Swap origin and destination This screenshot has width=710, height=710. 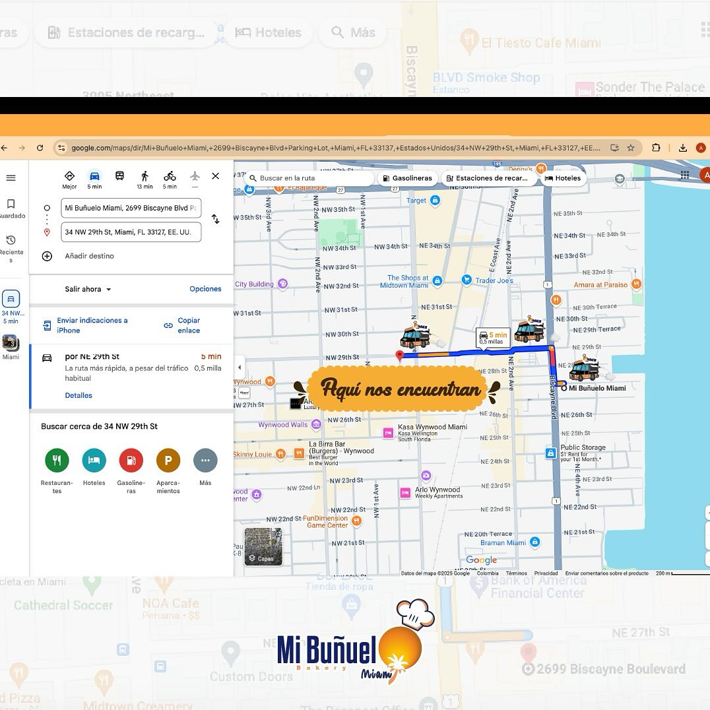point(216,219)
